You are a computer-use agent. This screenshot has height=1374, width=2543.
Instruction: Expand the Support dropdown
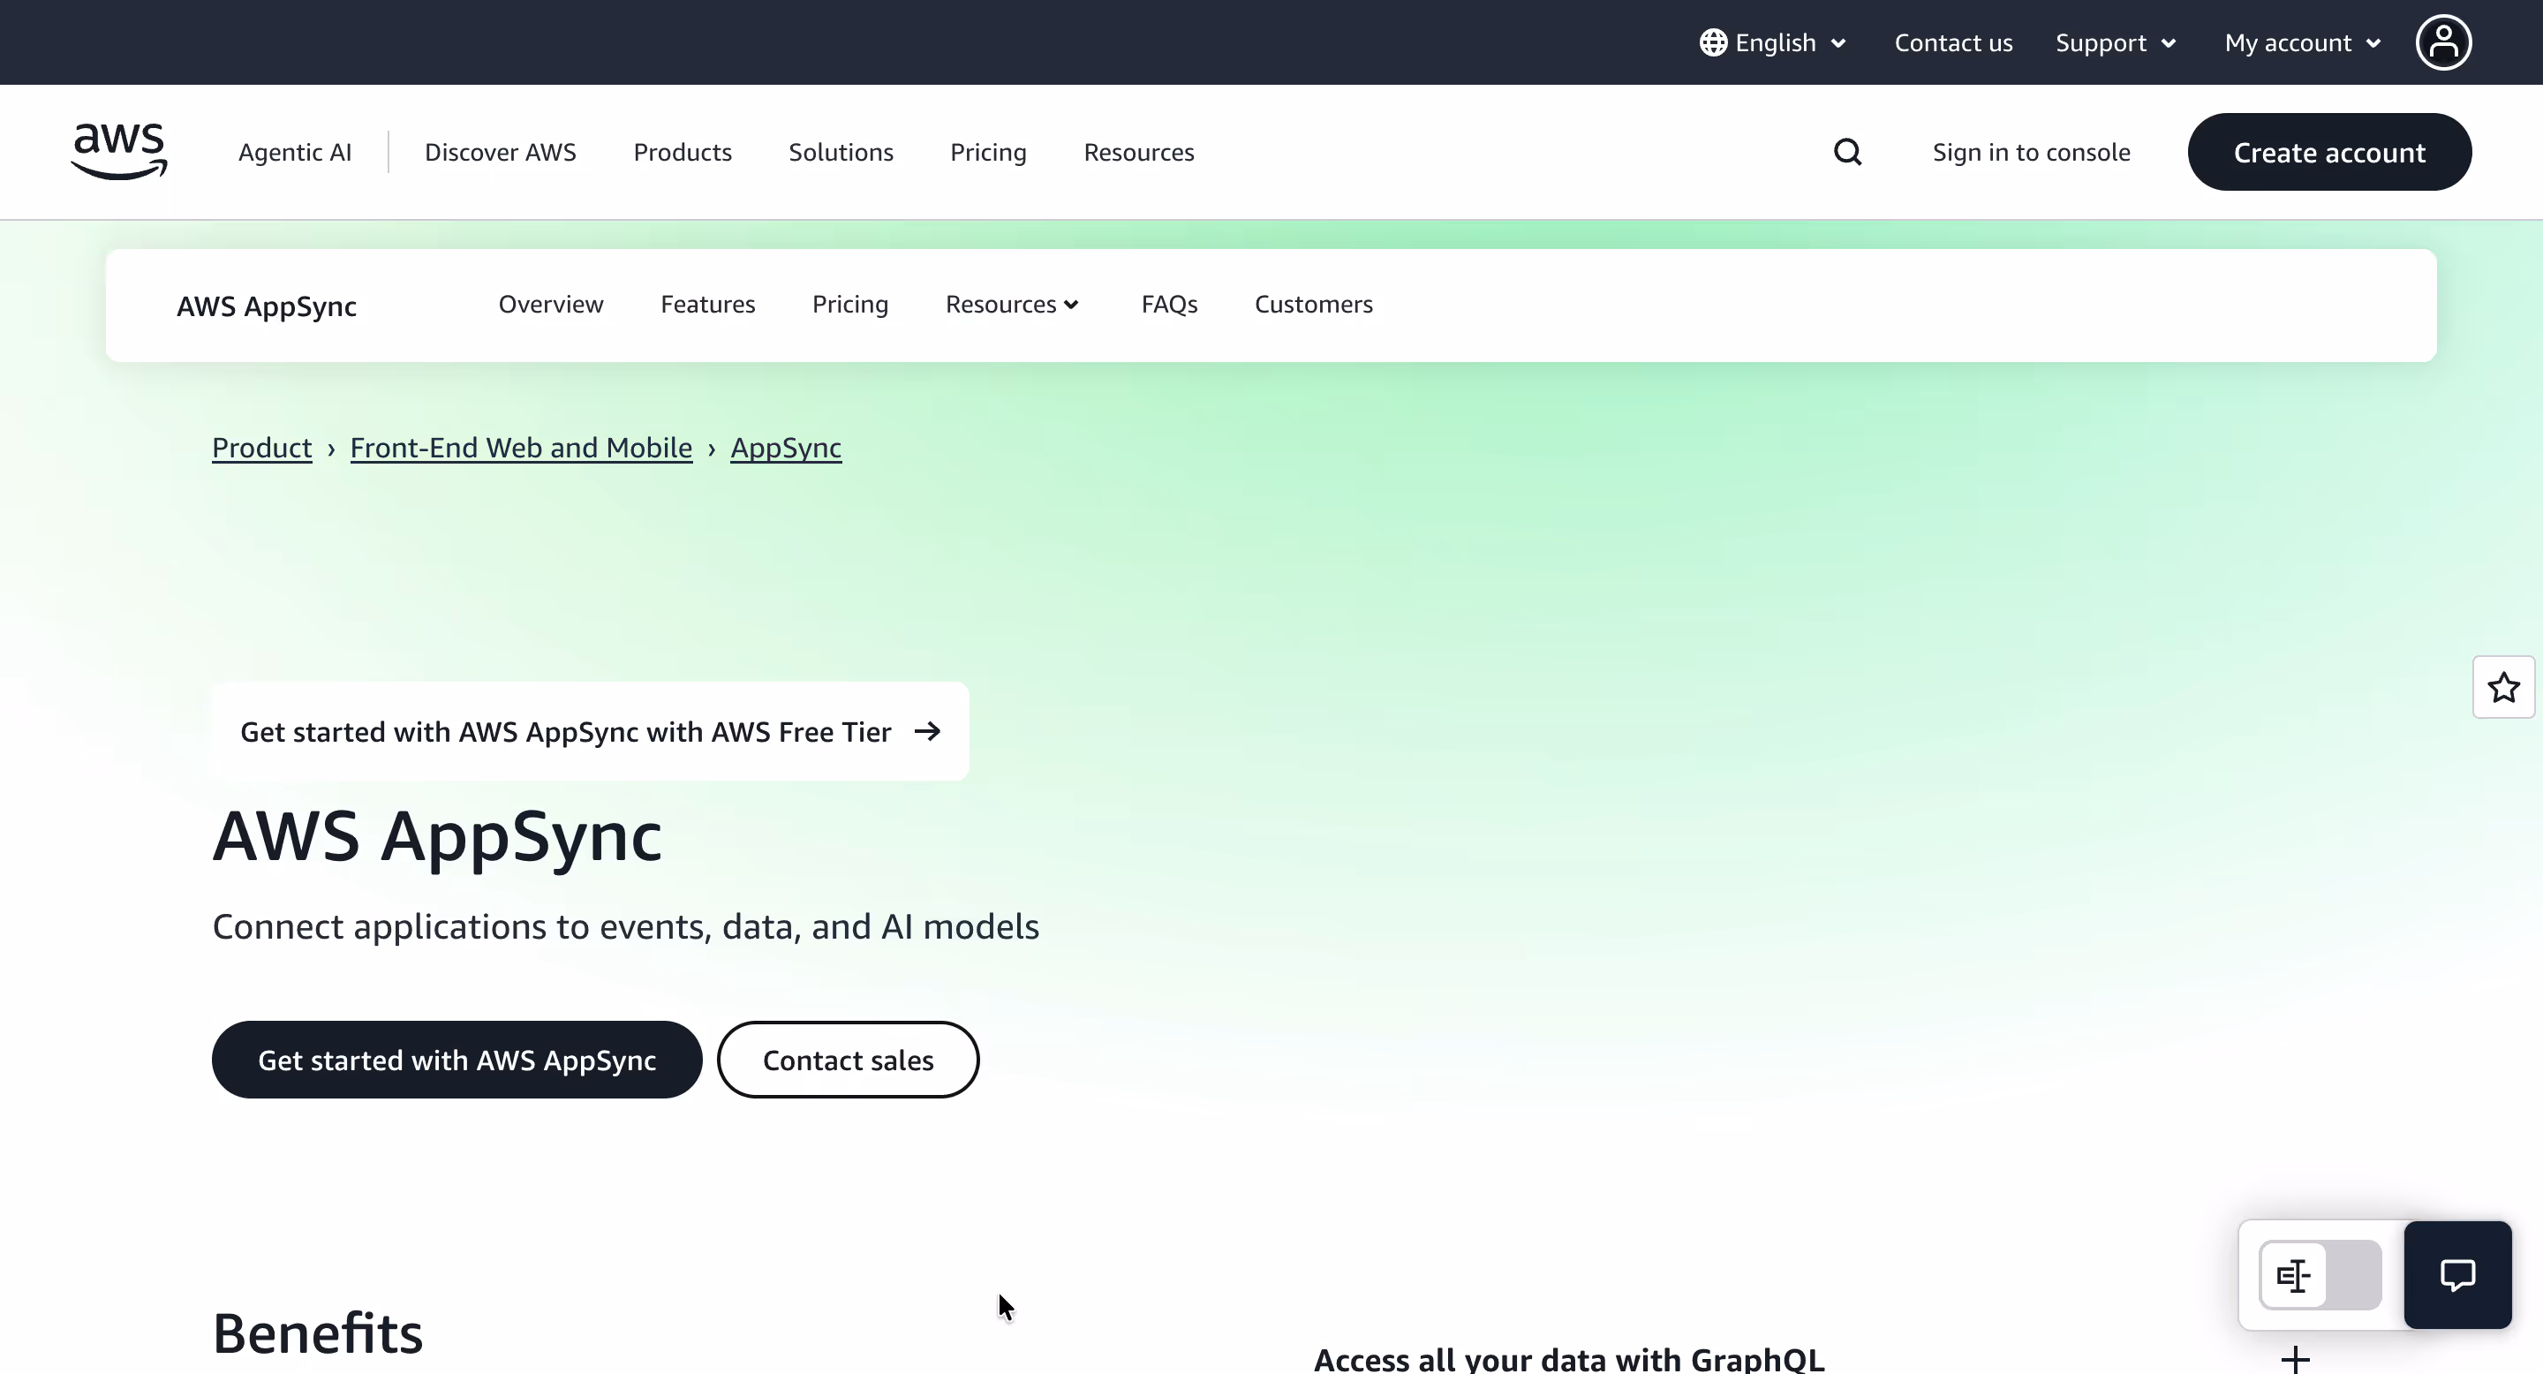tap(2116, 42)
